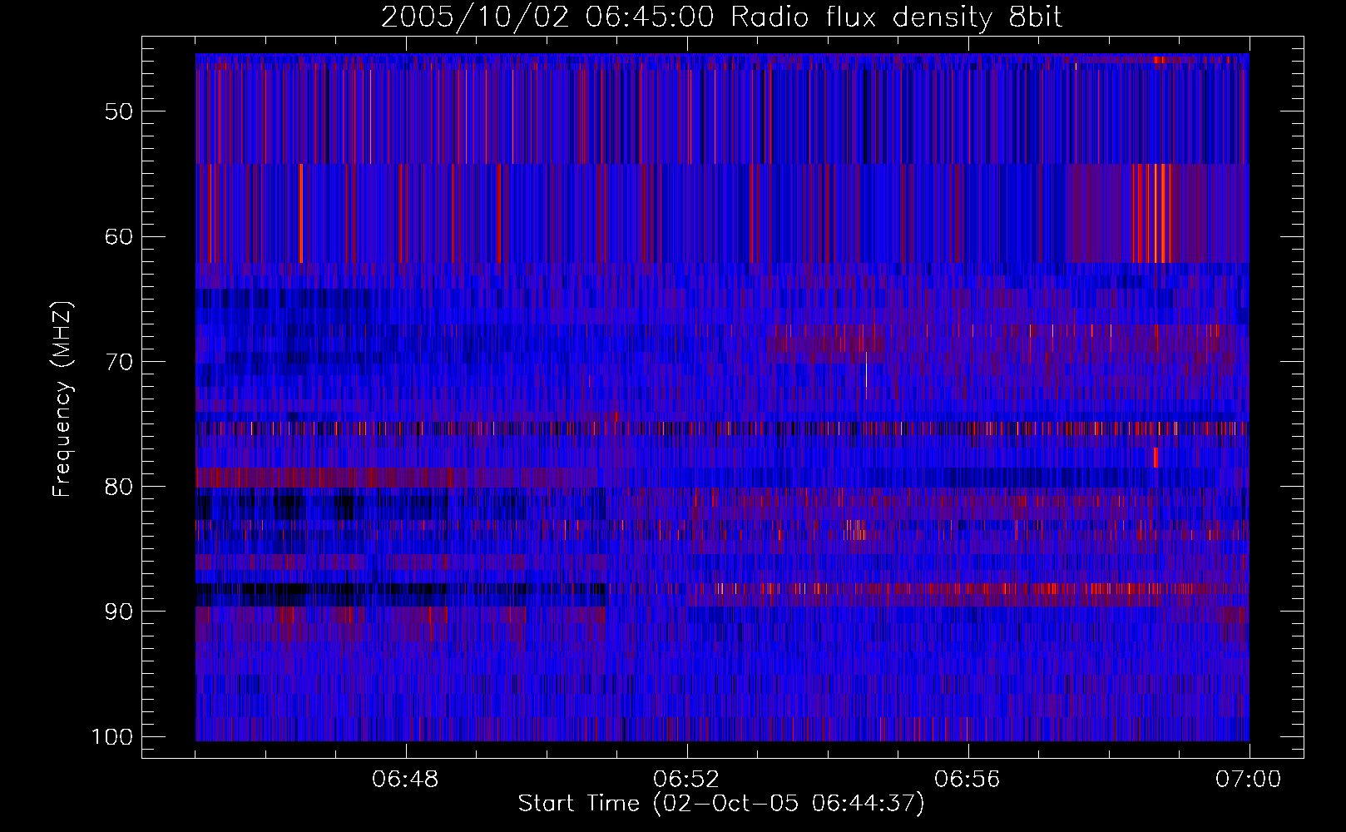
Task: Click the 60 frequency tick label
Action: (119, 236)
